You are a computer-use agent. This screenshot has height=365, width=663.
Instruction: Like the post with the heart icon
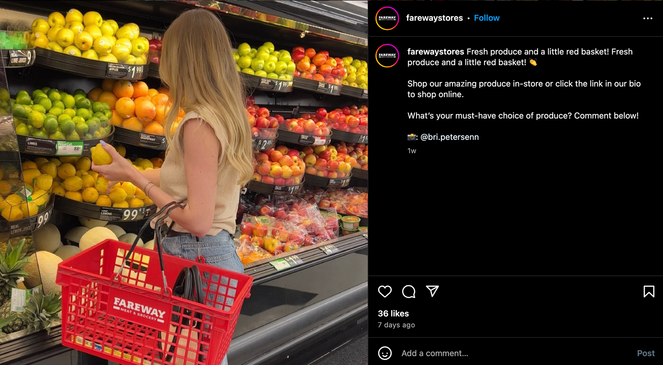tap(385, 292)
